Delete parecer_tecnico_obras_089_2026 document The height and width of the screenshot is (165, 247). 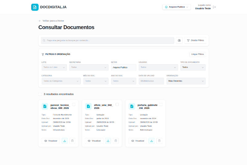point(72,141)
